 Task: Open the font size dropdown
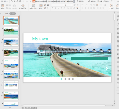tap(72, 5)
